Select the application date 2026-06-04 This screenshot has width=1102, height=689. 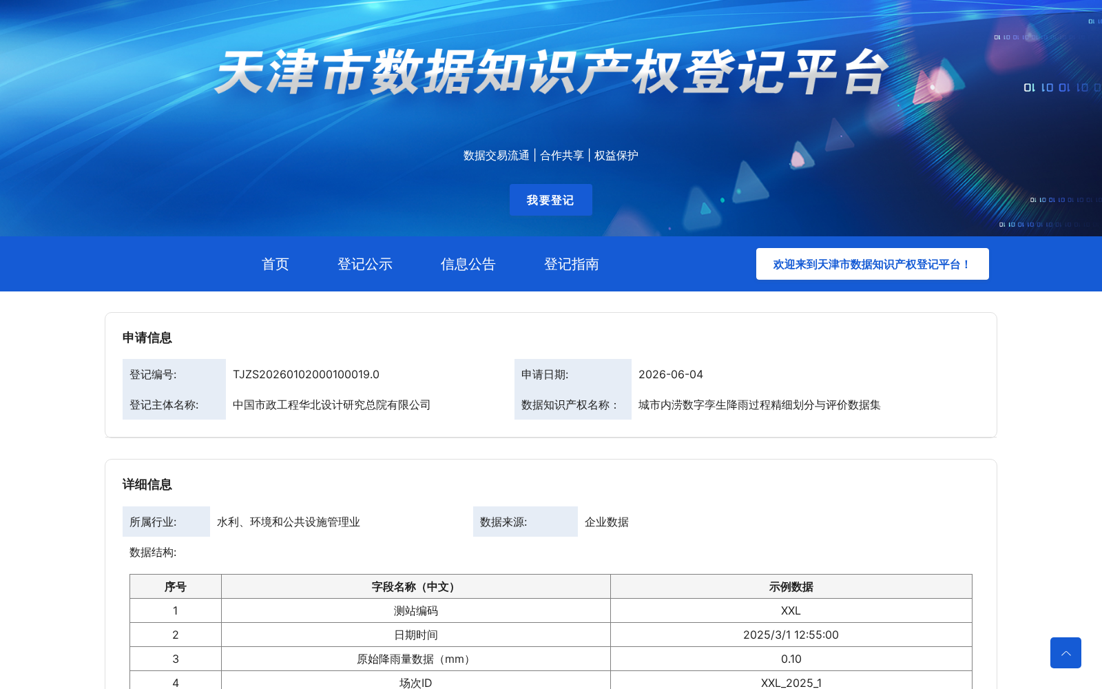point(671,374)
